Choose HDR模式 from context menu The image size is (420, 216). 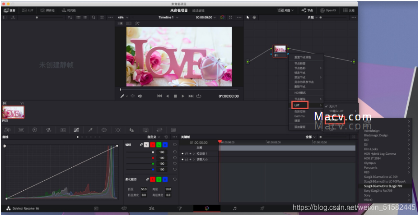pyautogui.click(x=300, y=93)
